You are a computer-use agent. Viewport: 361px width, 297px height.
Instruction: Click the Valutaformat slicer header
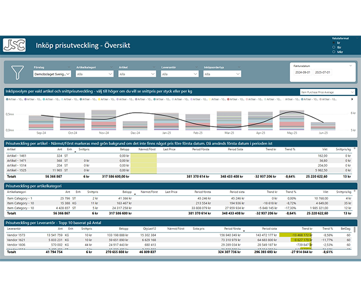coord(340,38)
